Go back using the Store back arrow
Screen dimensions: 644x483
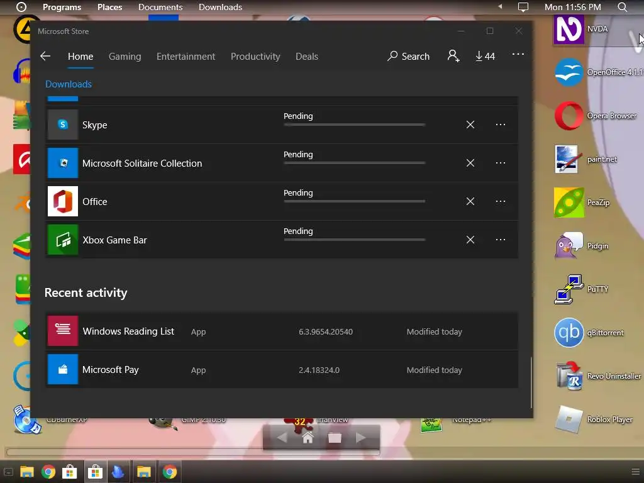point(45,56)
